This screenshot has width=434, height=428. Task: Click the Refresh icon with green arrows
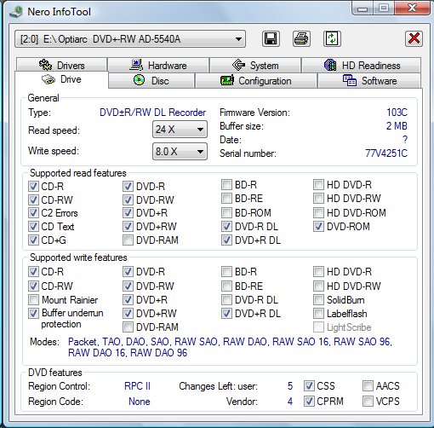click(x=332, y=38)
